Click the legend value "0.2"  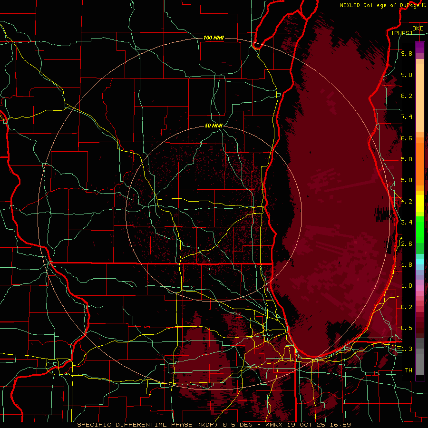(x=407, y=307)
